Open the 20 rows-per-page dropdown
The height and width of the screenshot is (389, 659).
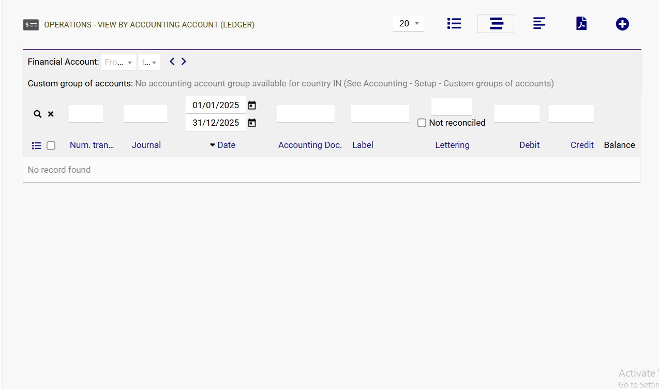pyautogui.click(x=408, y=24)
